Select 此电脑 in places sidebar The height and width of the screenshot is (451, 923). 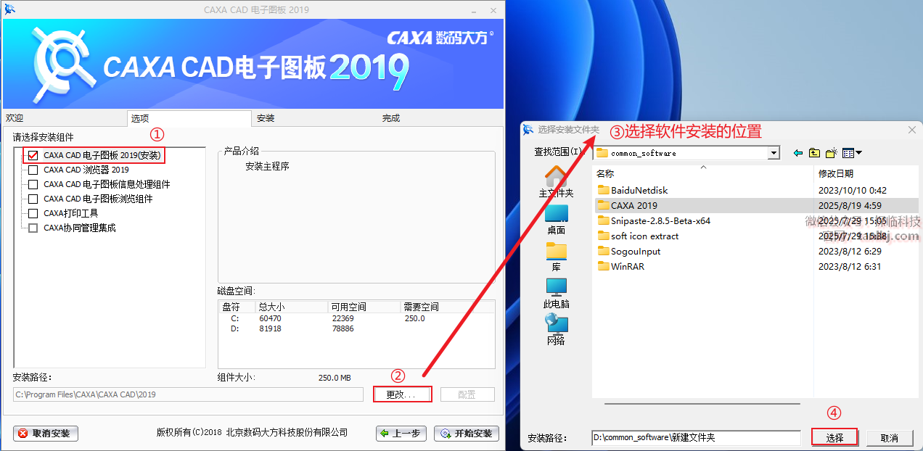tap(556, 294)
